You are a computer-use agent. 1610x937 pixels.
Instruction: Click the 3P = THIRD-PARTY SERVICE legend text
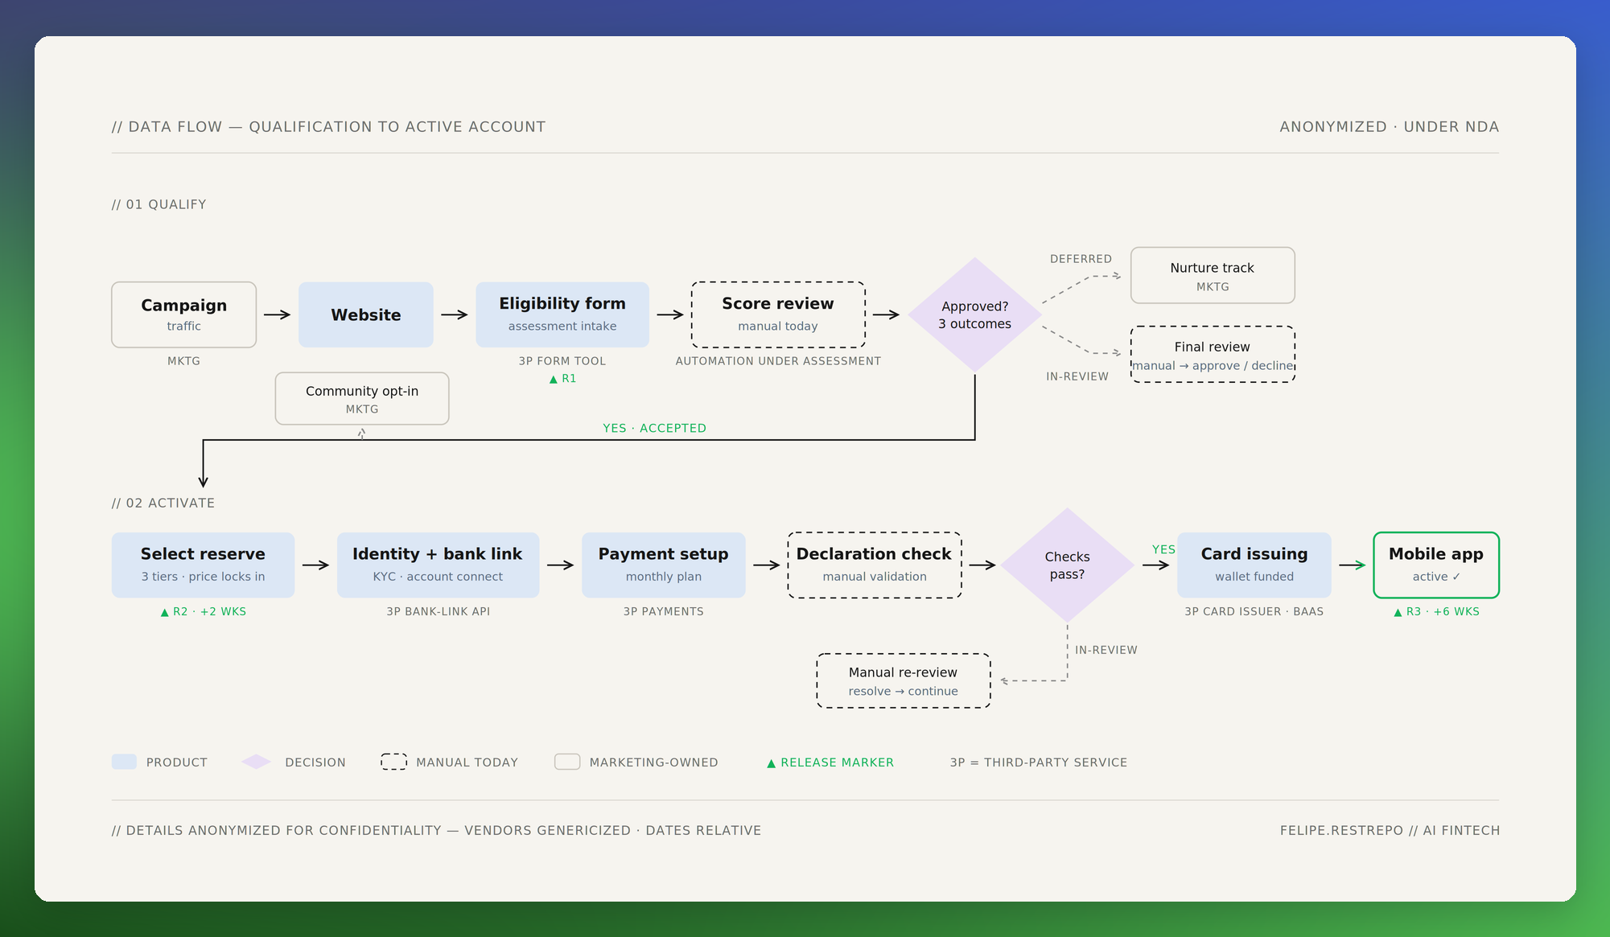click(1039, 762)
